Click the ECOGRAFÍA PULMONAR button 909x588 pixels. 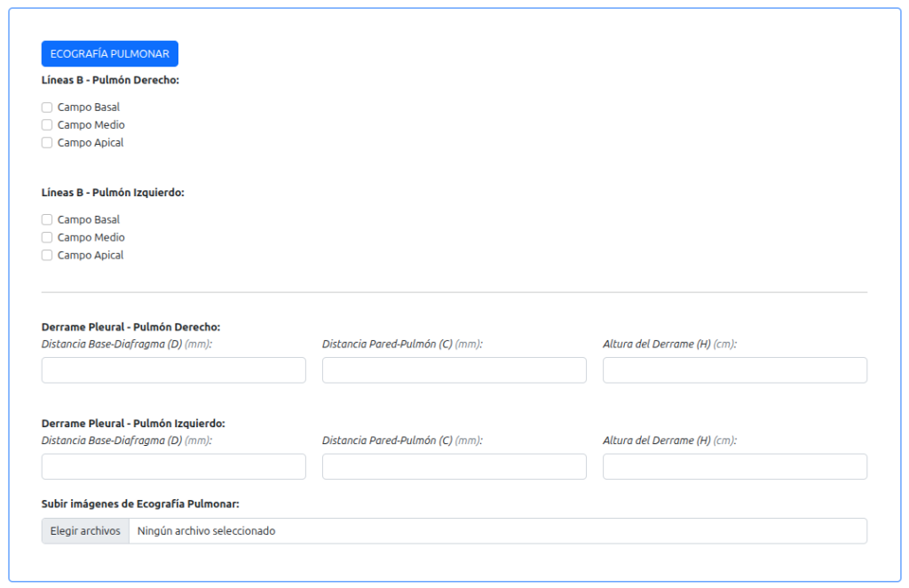point(109,54)
